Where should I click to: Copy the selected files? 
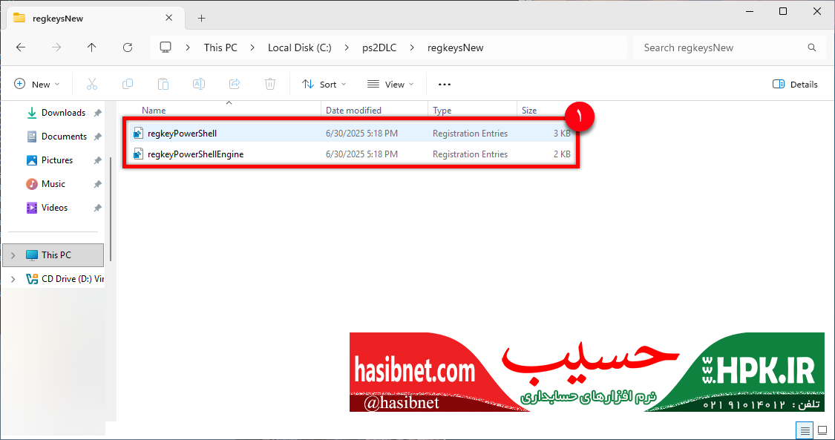click(x=128, y=84)
